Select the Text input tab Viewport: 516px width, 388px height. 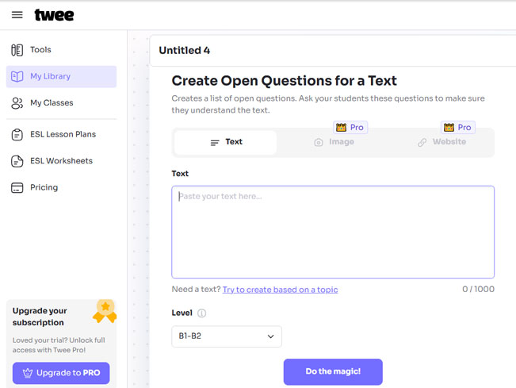pos(226,142)
